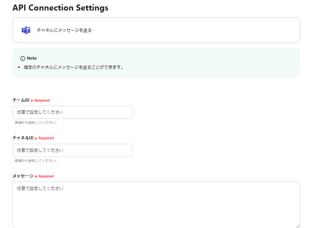Viewport: 317px width, 228px height.
Task: Click the Microsoft Teams icon
Action: 26,30
